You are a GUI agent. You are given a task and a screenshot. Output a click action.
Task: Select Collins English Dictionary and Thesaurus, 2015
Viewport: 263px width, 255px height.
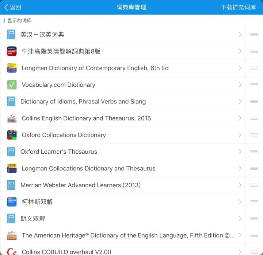[86, 118]
